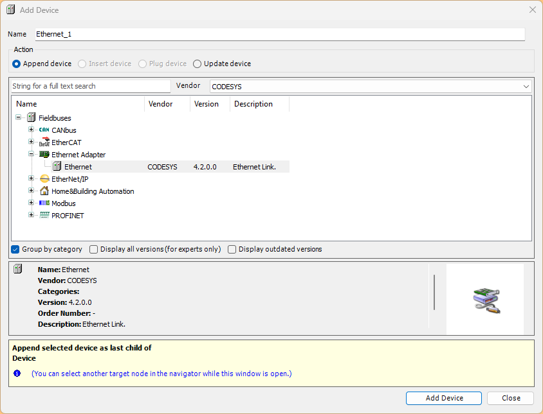Click the Fieldbuses root icon
543x414 pixels.
(x=31, y=118)
